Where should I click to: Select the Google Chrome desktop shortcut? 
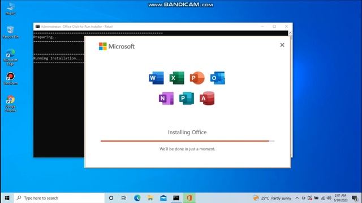point(11,104)
